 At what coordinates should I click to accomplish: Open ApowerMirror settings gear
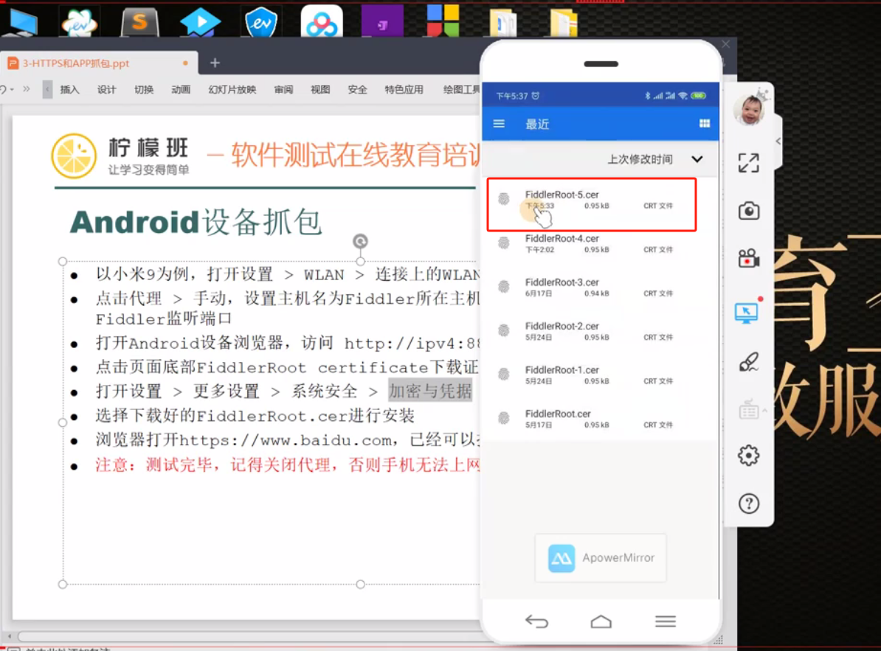(748, 455)
